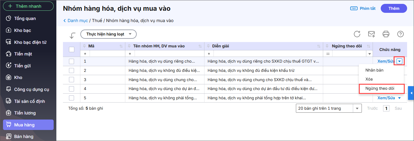414x141 pixels.
Task: Choose Nhân bản in the context menu
Action: (x=374, y=70)
